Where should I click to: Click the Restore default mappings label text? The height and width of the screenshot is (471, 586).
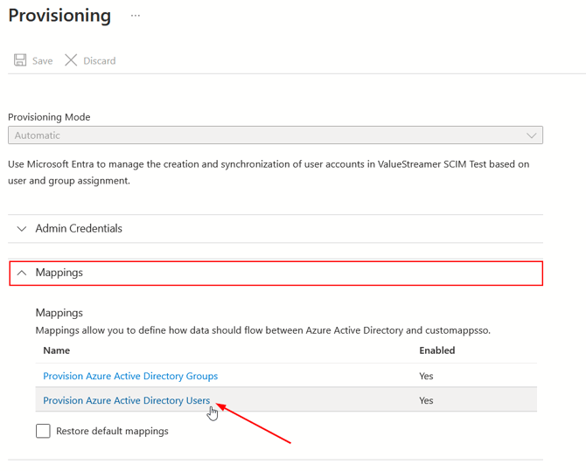tap(112, 431)
